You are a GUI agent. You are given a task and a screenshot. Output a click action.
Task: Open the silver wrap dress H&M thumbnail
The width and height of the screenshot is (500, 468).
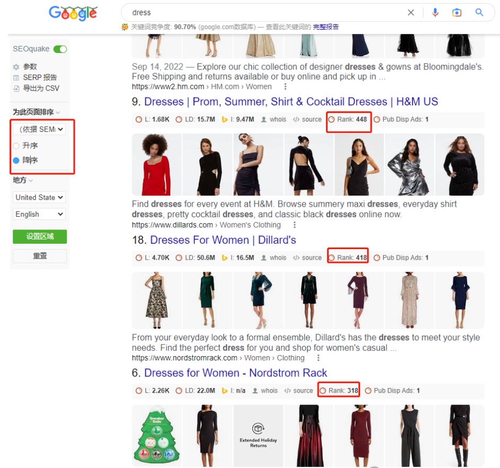point(409,164)
